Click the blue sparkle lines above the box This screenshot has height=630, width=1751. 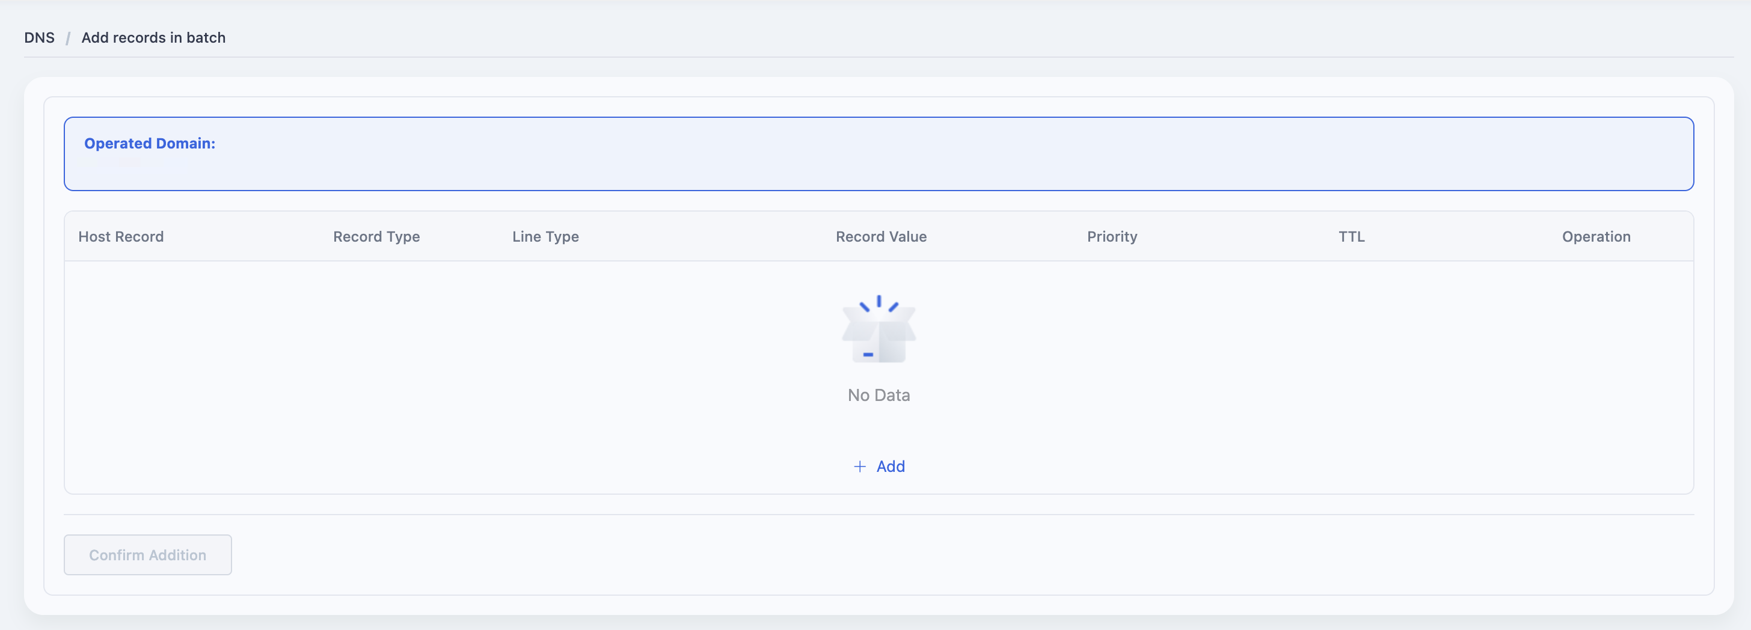[879, 303]
